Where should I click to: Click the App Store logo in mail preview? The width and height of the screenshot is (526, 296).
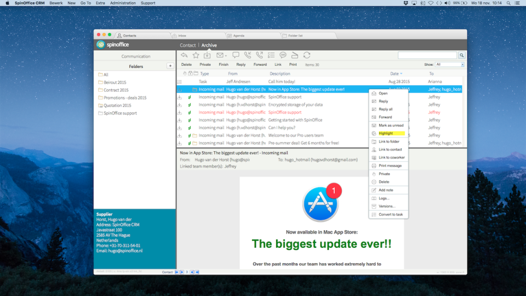(x=321, y=204)
